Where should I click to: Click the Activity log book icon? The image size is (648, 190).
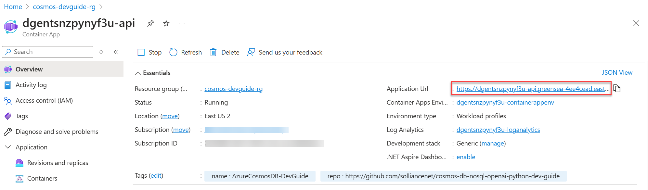[x=8, y=85]
